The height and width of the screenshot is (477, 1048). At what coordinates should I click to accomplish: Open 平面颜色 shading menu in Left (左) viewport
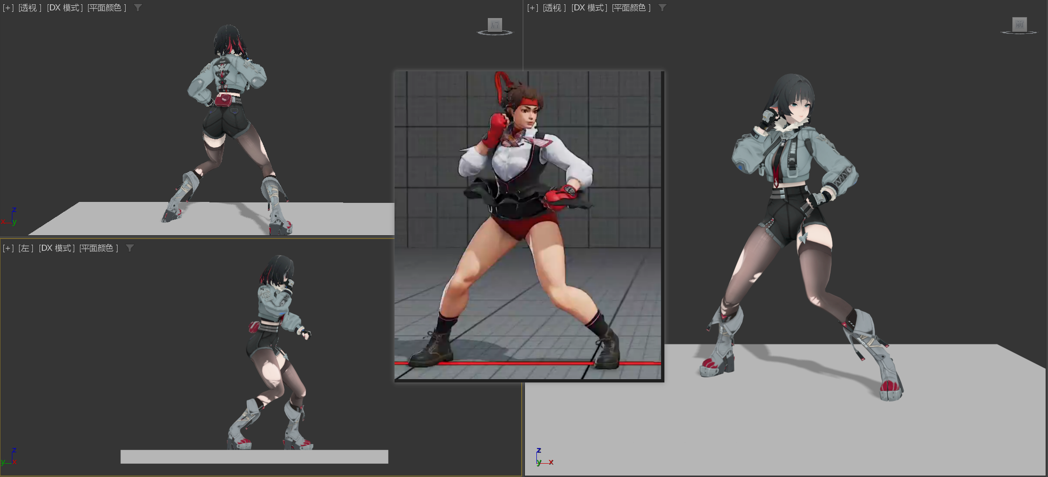point(99,248)
